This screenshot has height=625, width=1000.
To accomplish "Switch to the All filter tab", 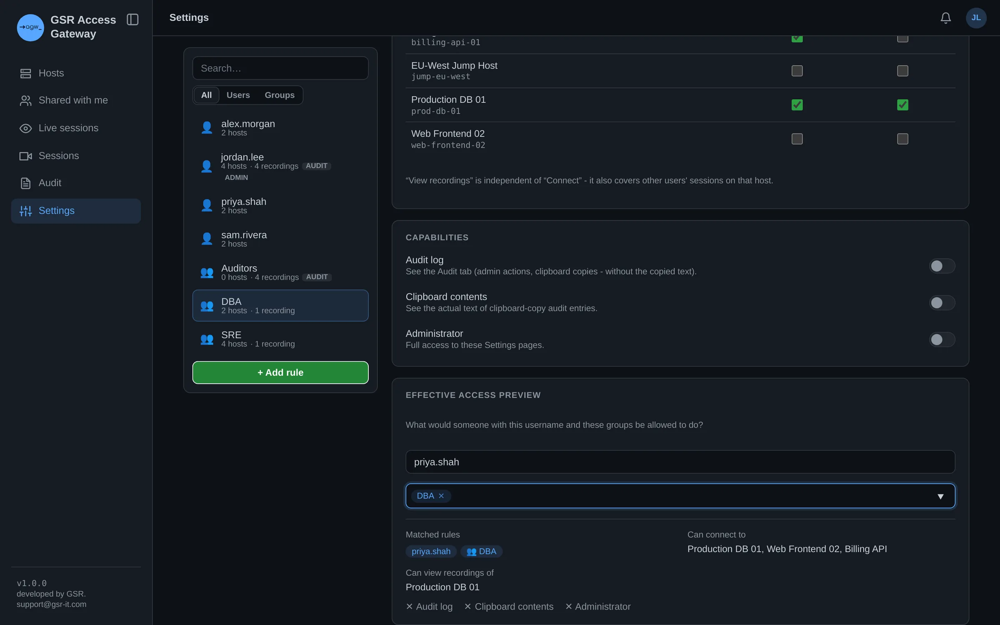I will 206,95.
